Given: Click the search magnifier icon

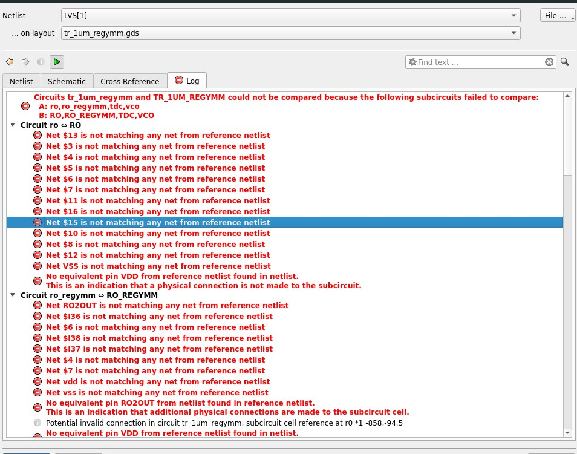Looking at the screenshot, I should click(x=565, y=62).
